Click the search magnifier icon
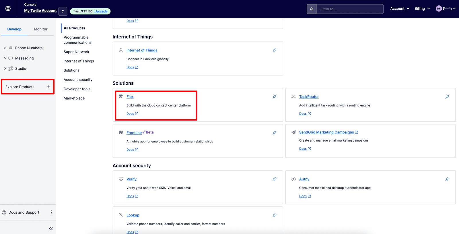Image resolution: width=459 pixels, height=234 pixels. (x=312, y=9)
